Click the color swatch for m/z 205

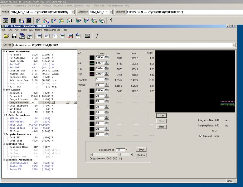pyautogui.click(x=92, y=74)
